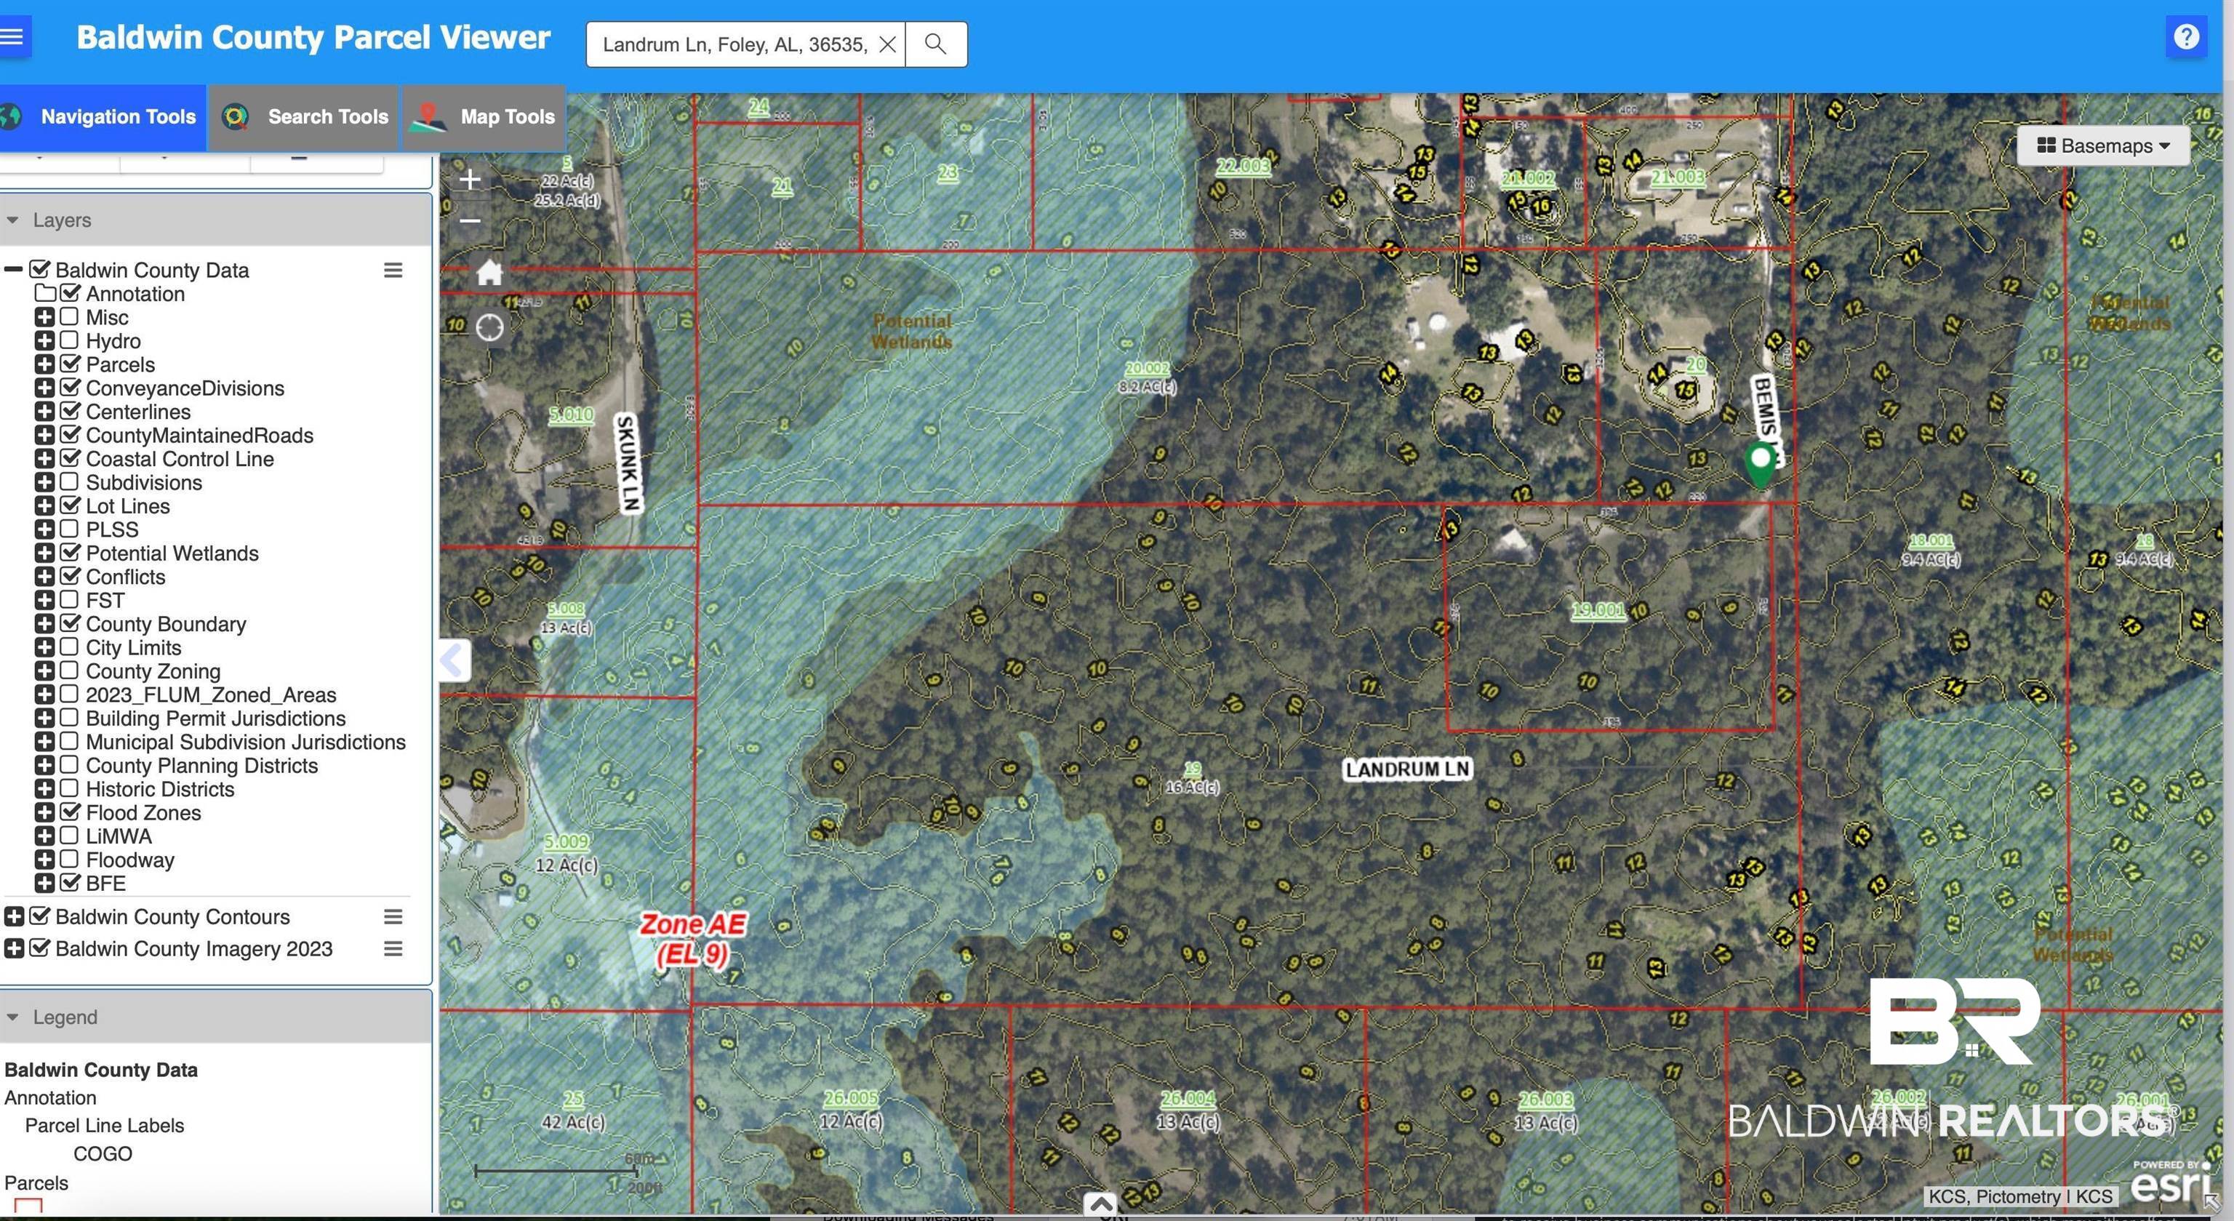Collapse the side panel arrow
Image resolution: width=2234 pixels, height=1221 pixels.
(453, 661)
